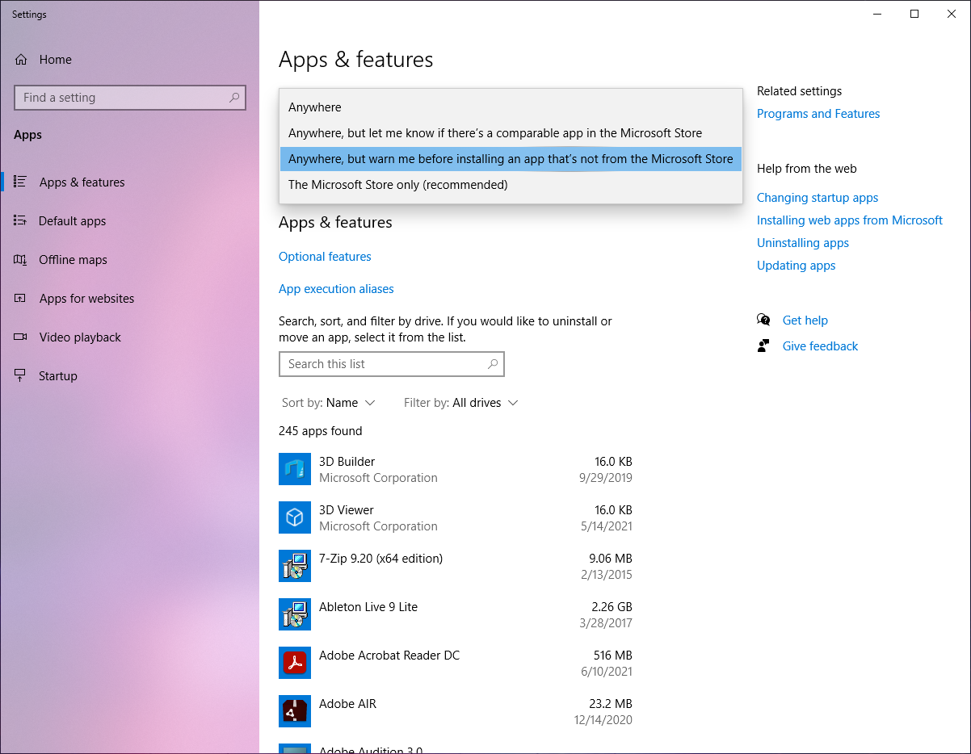Click the 'Search this list' field
Image resolution: width=971 pixels, height=754 pixels.
[384, 364]
